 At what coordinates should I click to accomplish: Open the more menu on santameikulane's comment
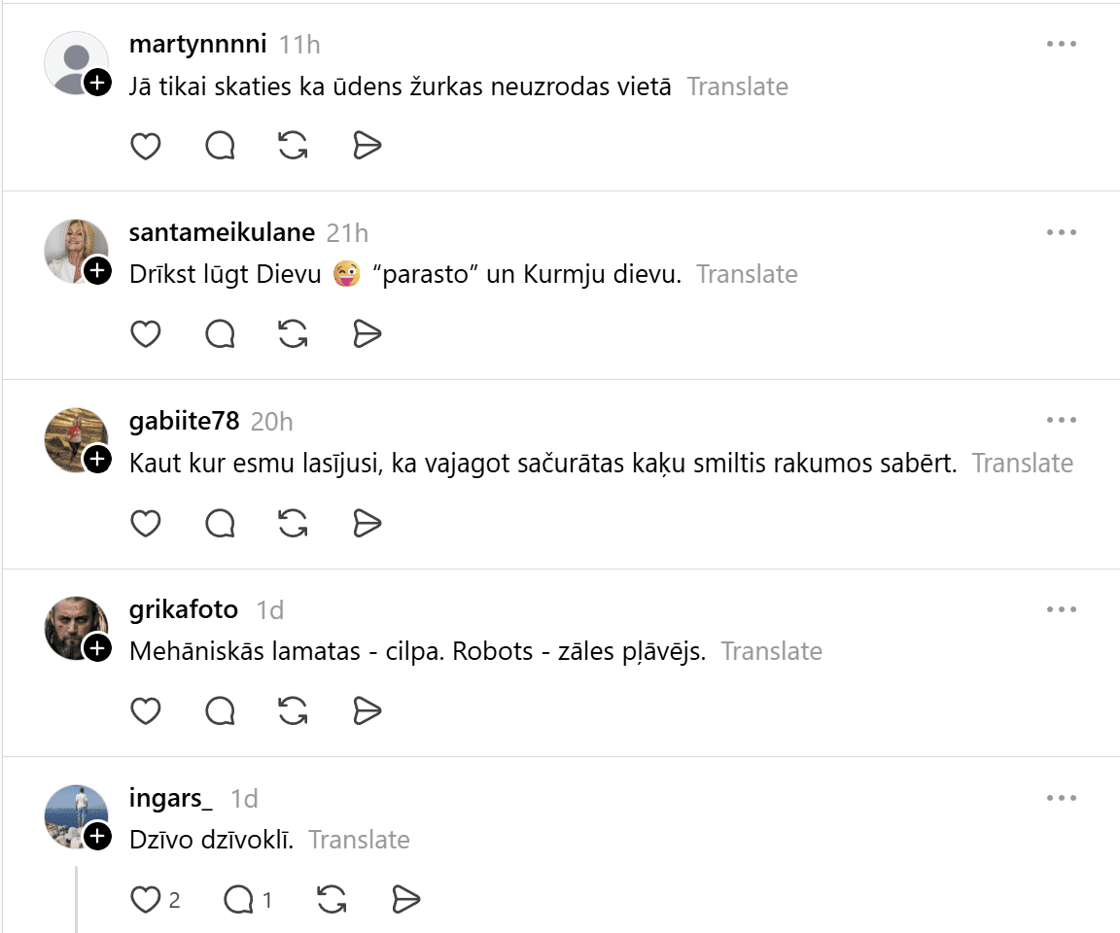coord(1062,232)
